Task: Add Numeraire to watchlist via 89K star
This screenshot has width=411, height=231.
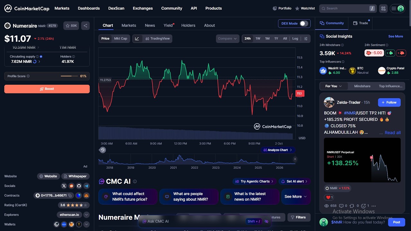Action: pyautogui.click(x=71, y=26)
